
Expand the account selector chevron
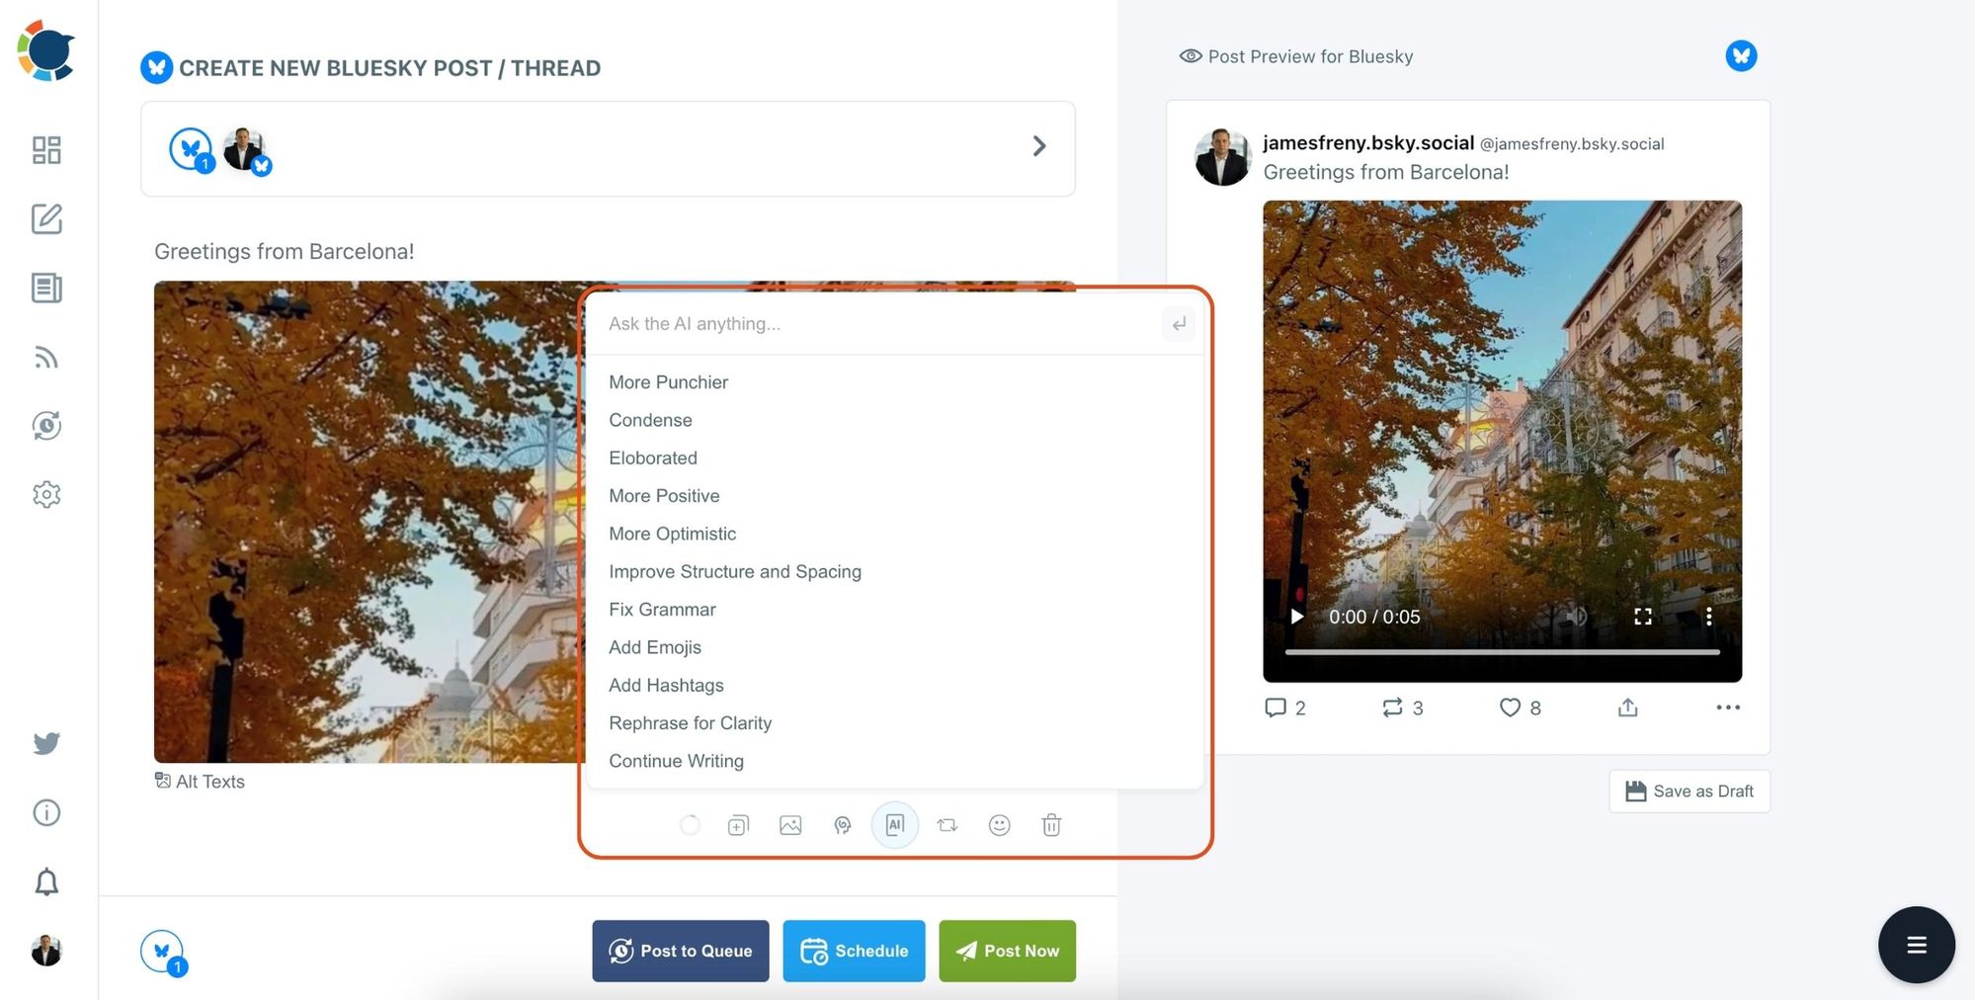(x=1039, y=146)
